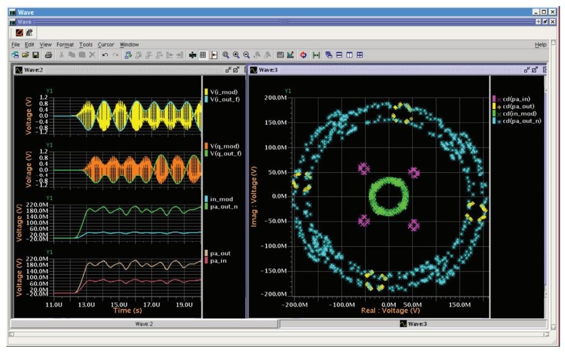Open the calculator tool icon
The width and height of the screenshot is (565, 356).
click(279, 55)
